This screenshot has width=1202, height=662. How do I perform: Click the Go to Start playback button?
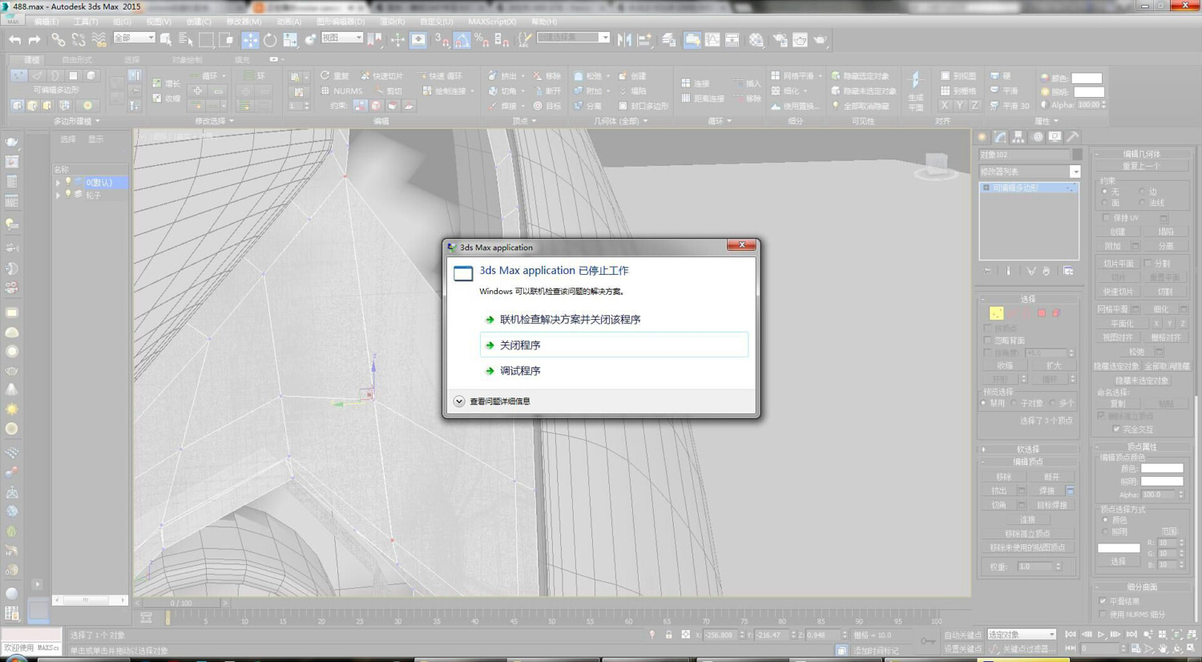pos(1071,635)
